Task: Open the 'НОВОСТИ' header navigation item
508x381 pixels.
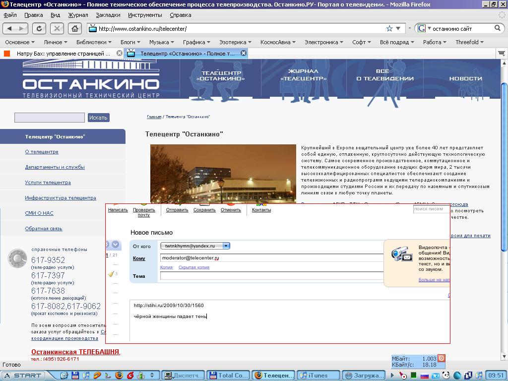Action: 465,78
